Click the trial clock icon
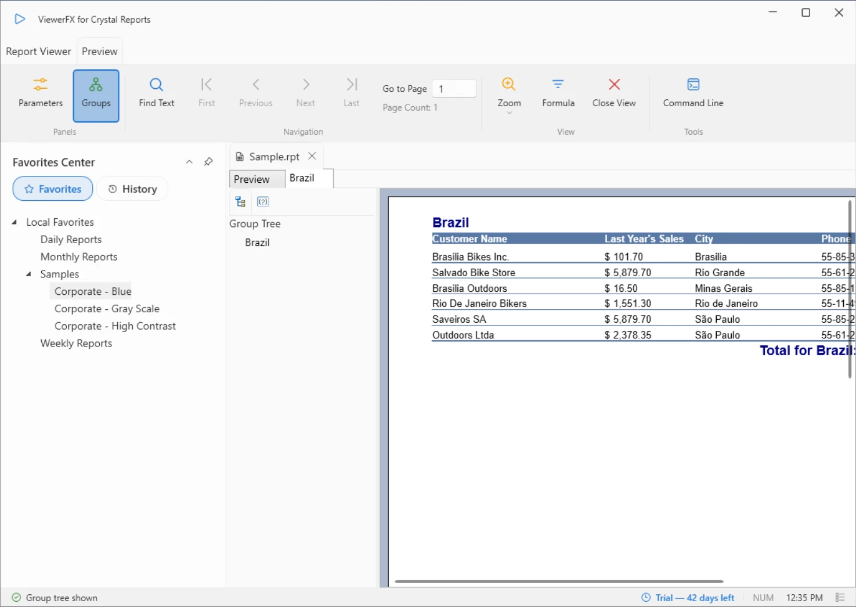Image resolution: width=856 pixels, height=607 pixels. click(646, 597)
